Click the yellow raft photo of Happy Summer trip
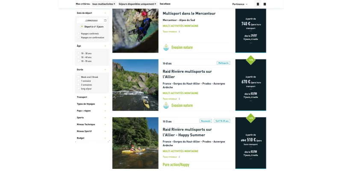The height and width of the screenshot is (171, 342). point(136,143)
